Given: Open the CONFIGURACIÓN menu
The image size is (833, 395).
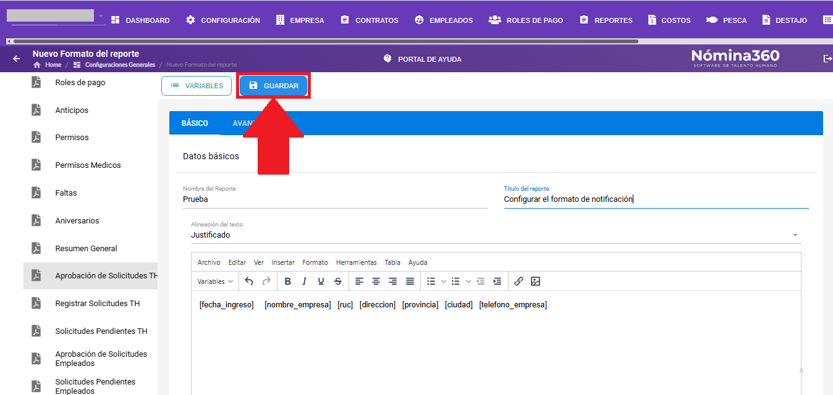Looking at the screenshot, I should click(x=223, y=20).
